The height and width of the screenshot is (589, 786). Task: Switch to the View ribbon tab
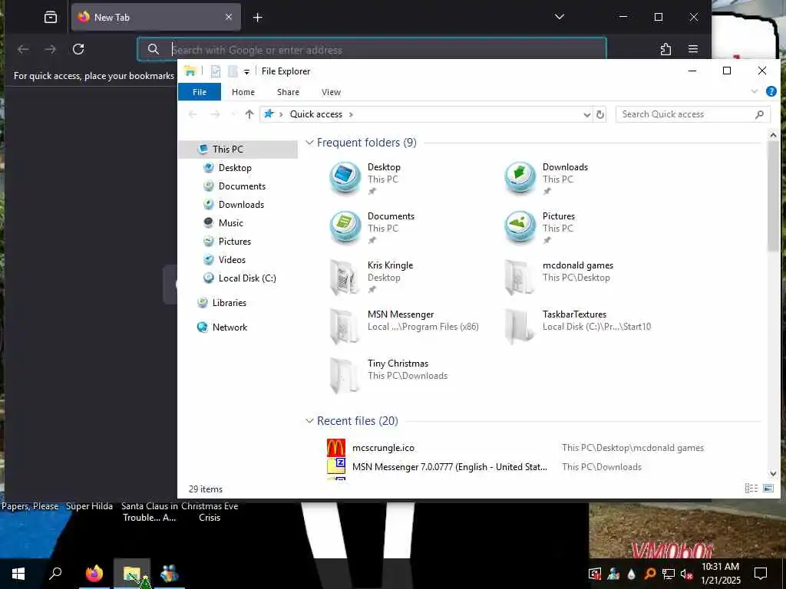click(331, 92)
